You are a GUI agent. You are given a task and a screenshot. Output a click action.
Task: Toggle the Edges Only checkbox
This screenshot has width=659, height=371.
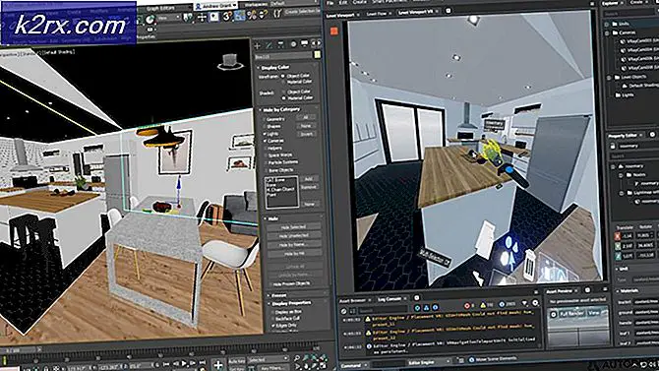273,326
